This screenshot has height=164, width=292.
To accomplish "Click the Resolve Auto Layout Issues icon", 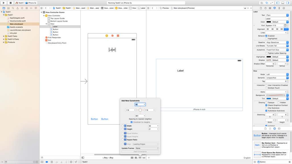I will pyautogui.click(x=144, y=158).
